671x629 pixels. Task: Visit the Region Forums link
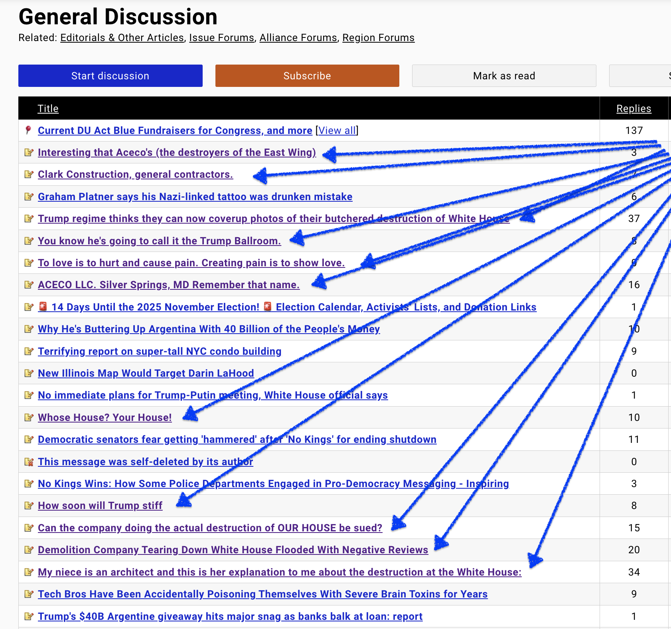[378, 38]
